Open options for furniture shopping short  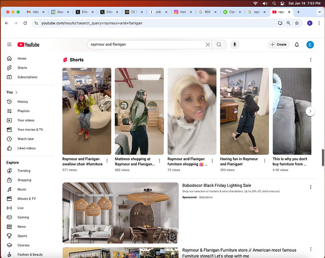pos(212,160)
